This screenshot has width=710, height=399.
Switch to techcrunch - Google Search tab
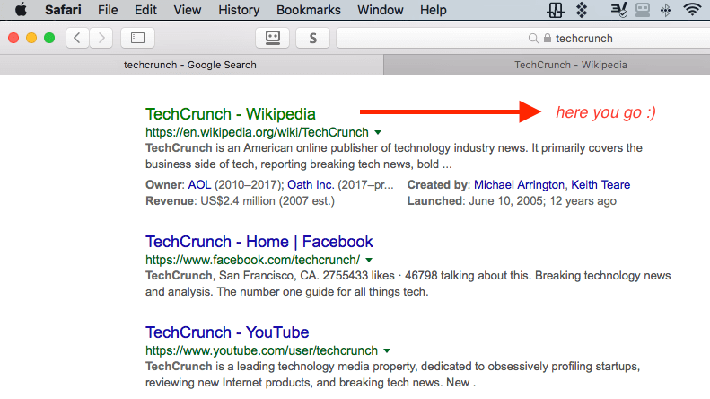191,65
